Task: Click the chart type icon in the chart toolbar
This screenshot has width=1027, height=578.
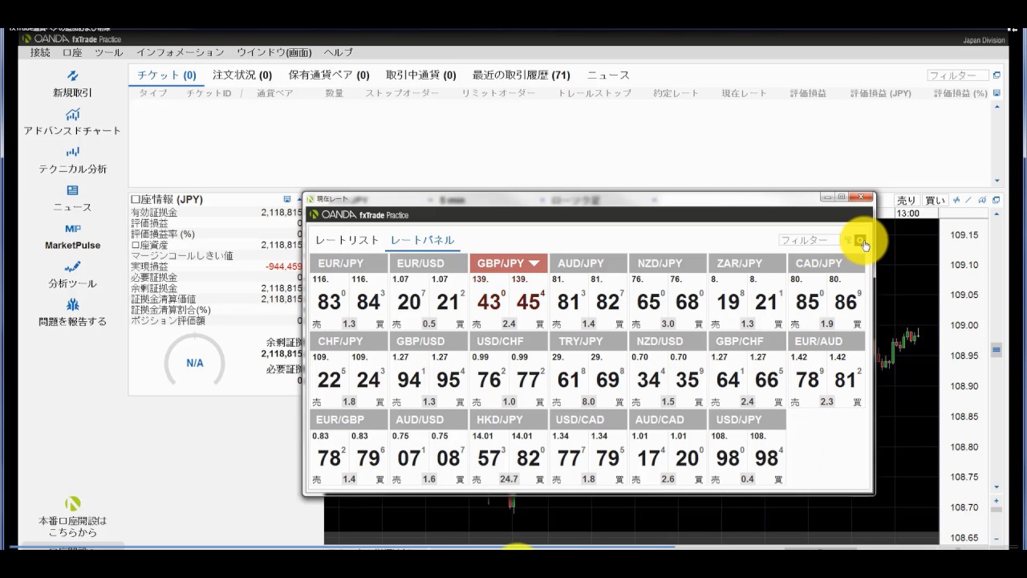Action: [982, 200]
